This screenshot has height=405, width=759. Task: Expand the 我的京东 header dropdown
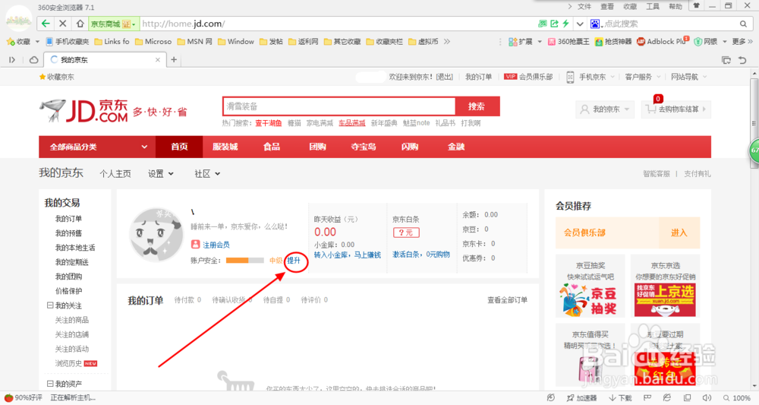point(605,109)
